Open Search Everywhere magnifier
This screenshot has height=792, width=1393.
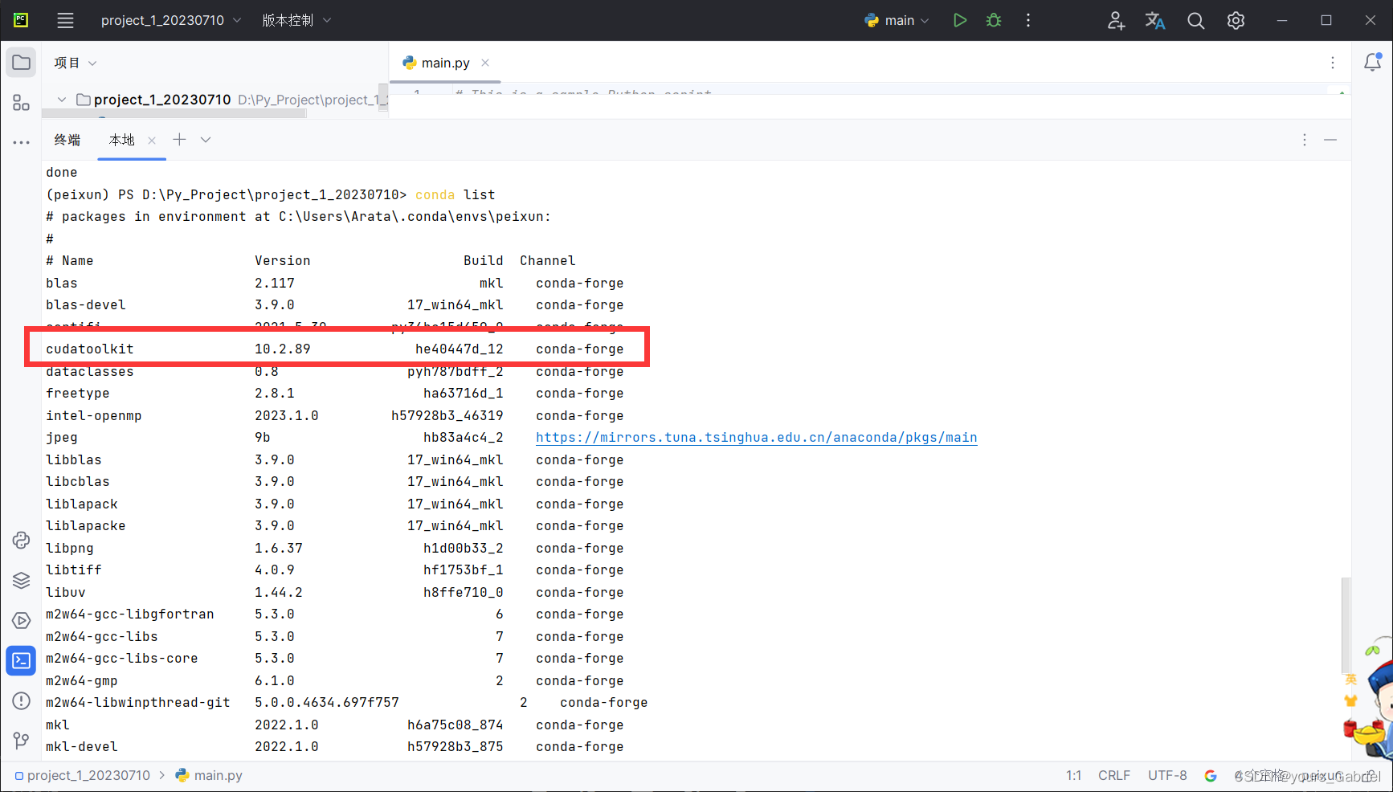click(x=1195, y=21)
